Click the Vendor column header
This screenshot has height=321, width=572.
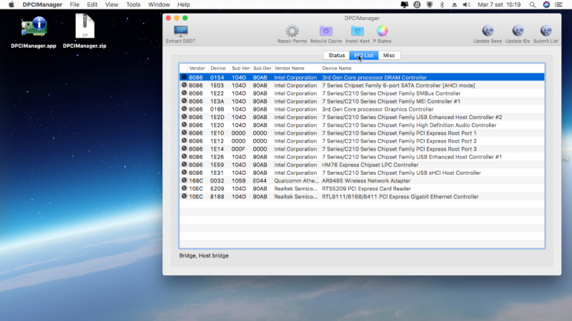(197, 68)
